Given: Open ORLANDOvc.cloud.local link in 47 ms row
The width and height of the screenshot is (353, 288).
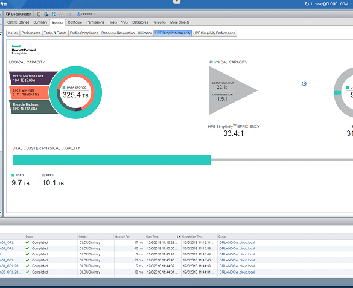Looking at the screenshot, I should tap(237, 243).
